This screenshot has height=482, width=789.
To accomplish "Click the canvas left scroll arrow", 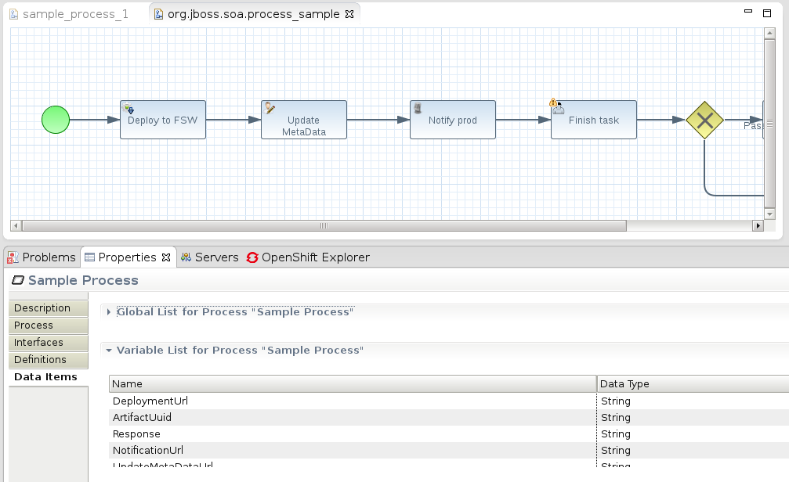I will click(16, 225).
